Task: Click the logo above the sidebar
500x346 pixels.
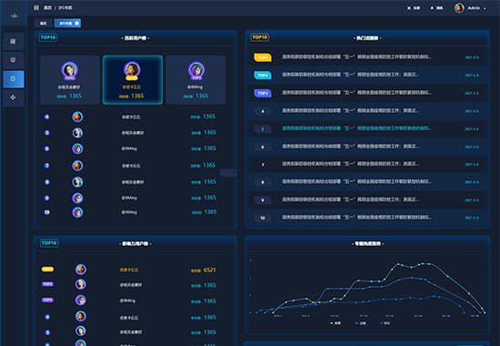Action: click(14, 15)
